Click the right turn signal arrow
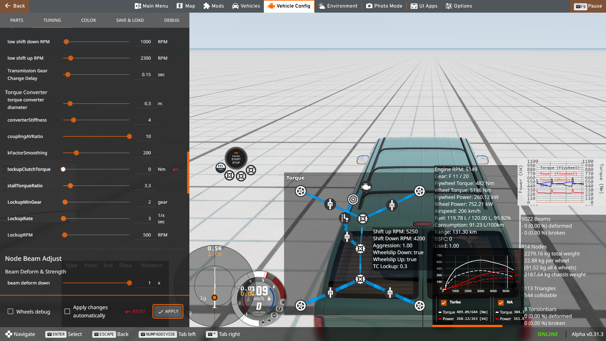 click(x=269, y=320)
